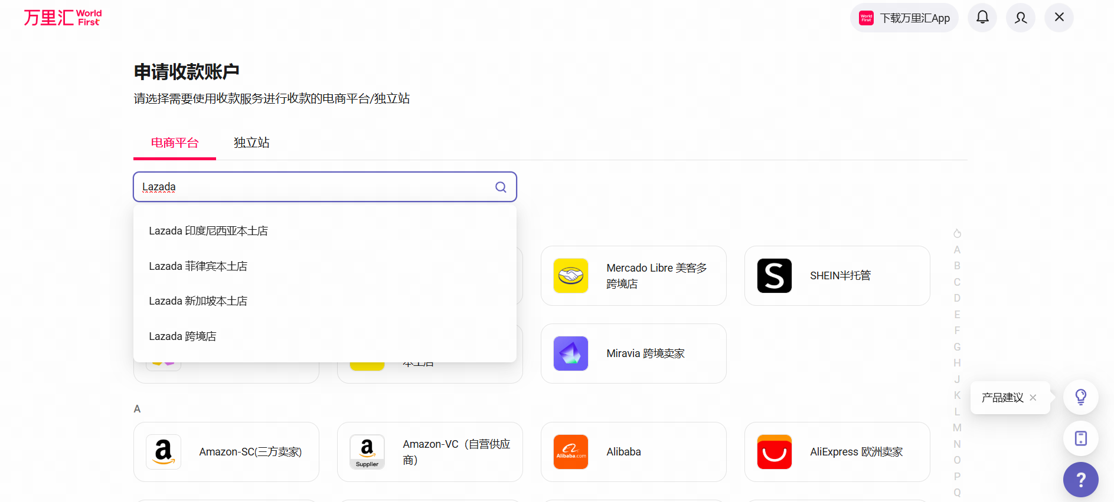The height and width of the screenshot is (502, 1114).
Task: Open the mobile phone floating button
Action: click(x=1081, y=438)
